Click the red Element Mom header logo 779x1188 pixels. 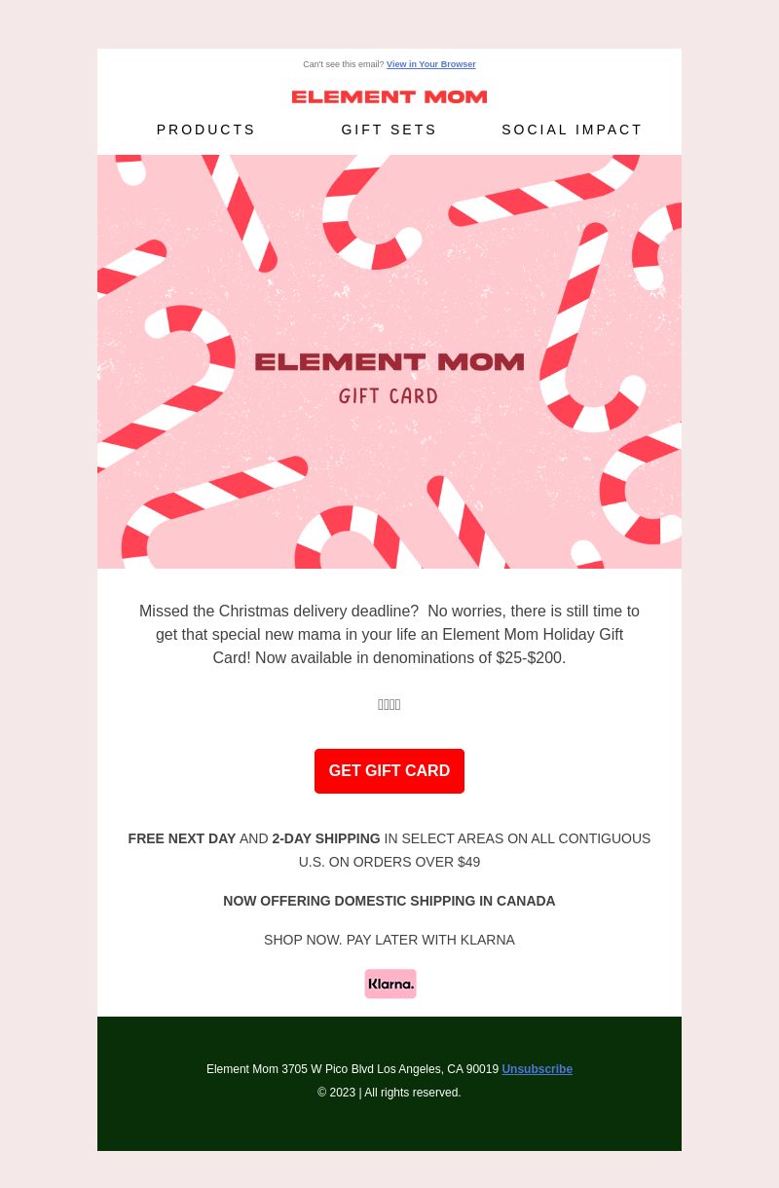click(389, 96)
